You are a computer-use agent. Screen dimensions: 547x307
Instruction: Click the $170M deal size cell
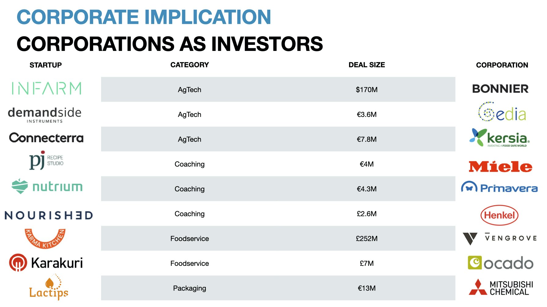[x=366, y=90]
